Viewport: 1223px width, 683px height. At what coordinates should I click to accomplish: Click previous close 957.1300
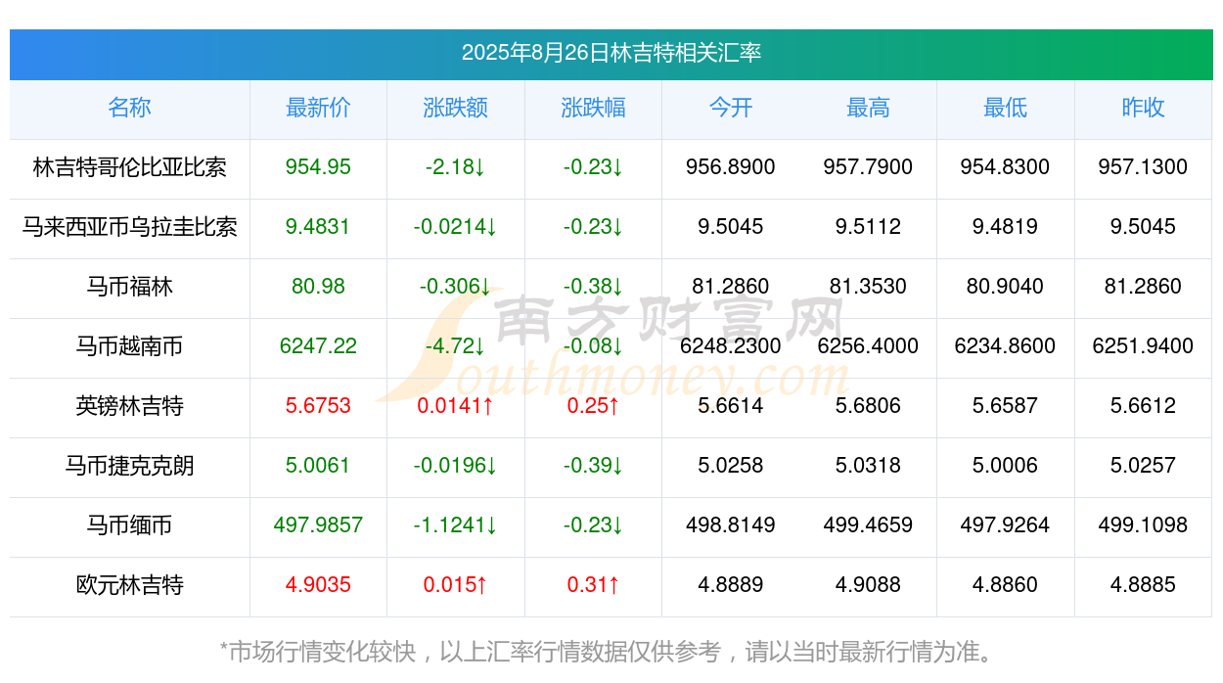(1143, 167)
